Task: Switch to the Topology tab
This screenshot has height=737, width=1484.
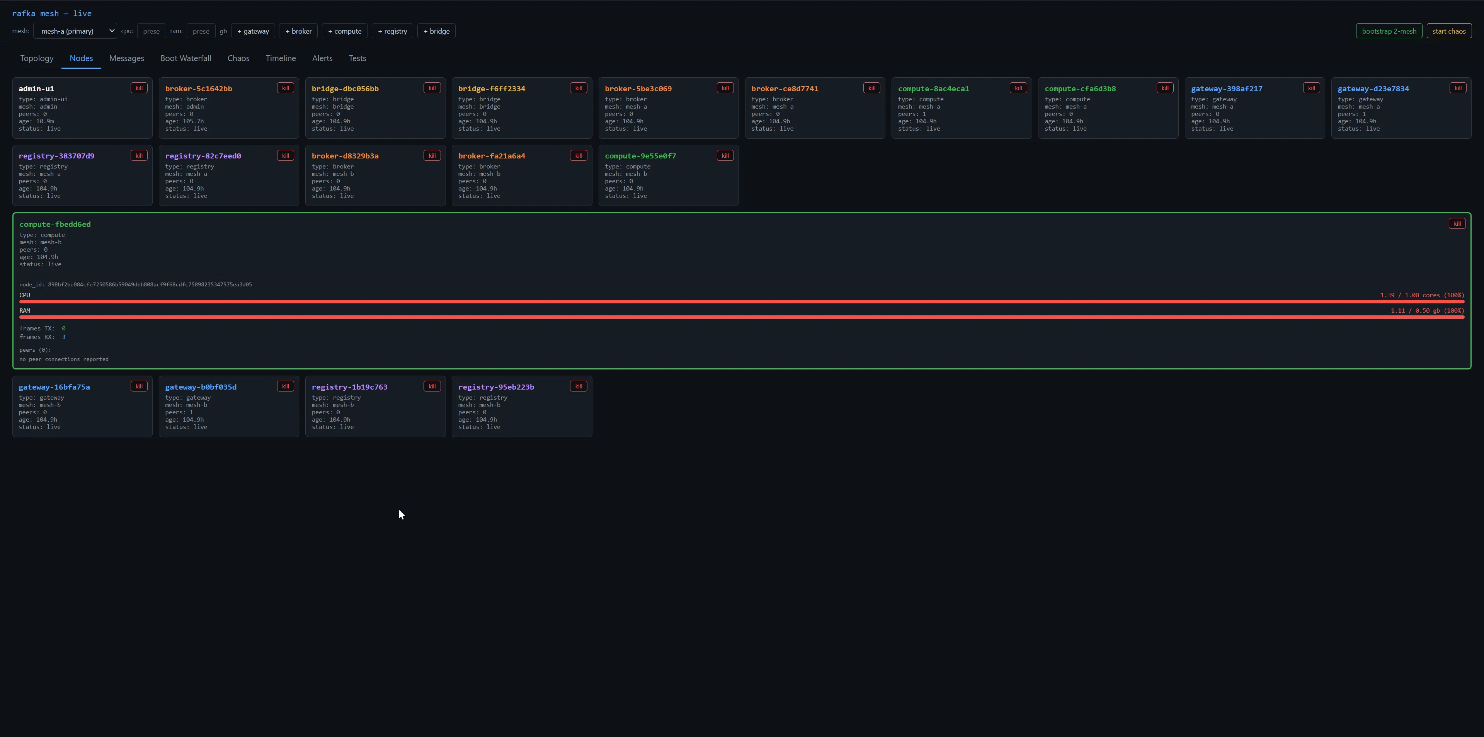Action: point(37,58)
